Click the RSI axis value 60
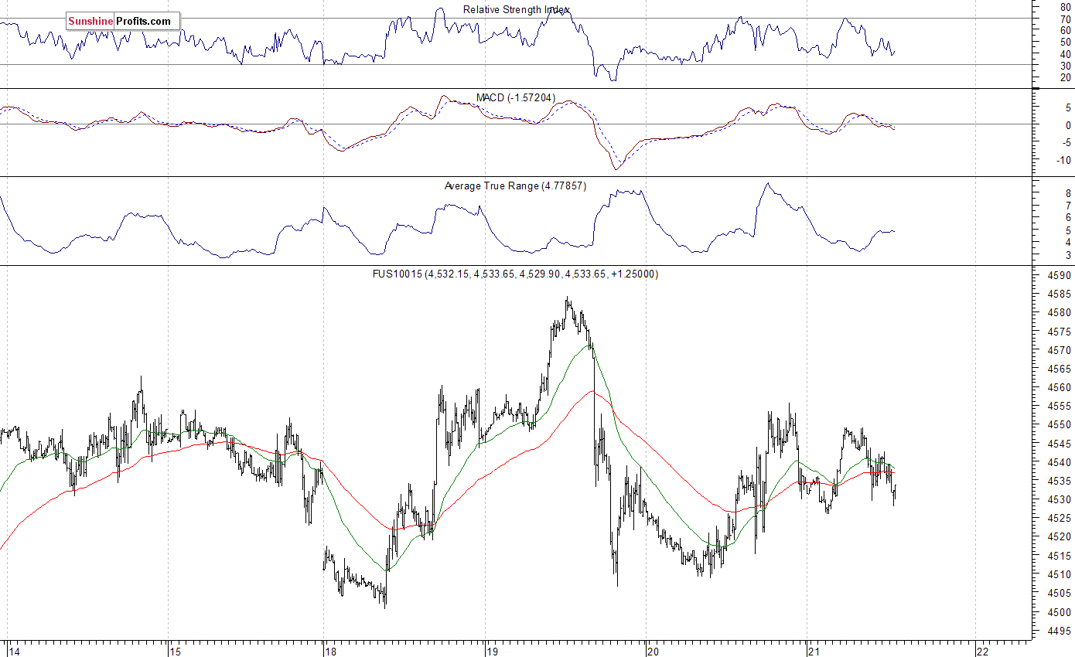The image size is (1075, 657). pyautogui.click(x=1066, y=30)
